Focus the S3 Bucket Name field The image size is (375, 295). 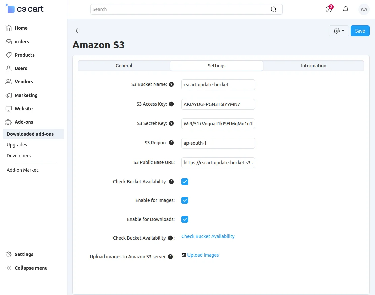(x=218, y=85)
